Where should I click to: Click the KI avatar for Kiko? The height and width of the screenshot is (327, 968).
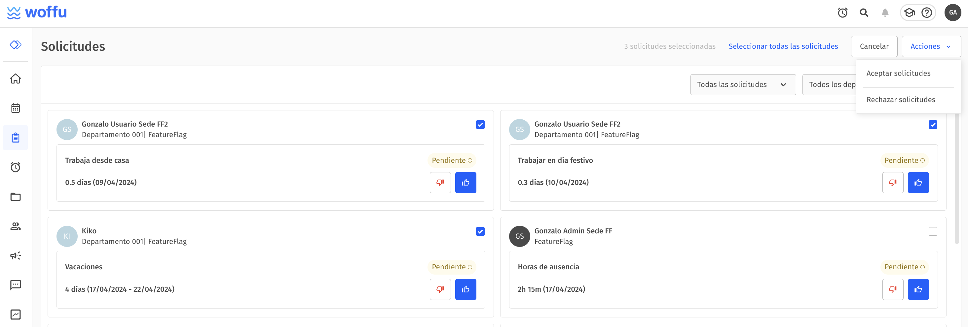coord(67,236)
